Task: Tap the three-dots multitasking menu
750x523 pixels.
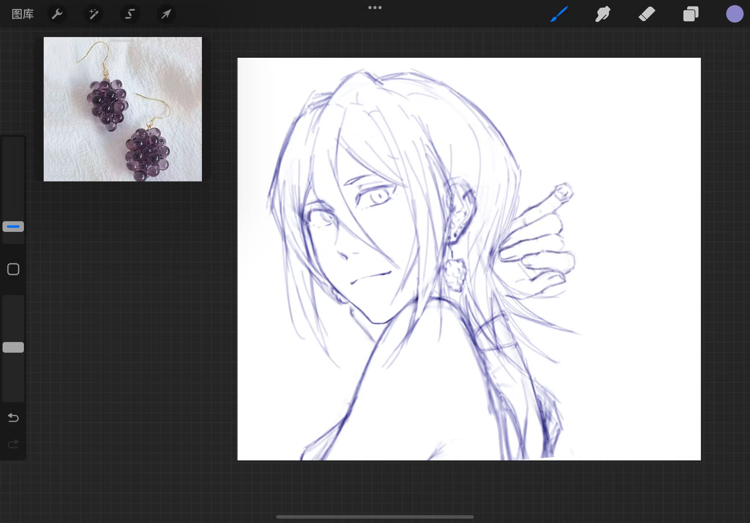Action: tap(375, 7)
